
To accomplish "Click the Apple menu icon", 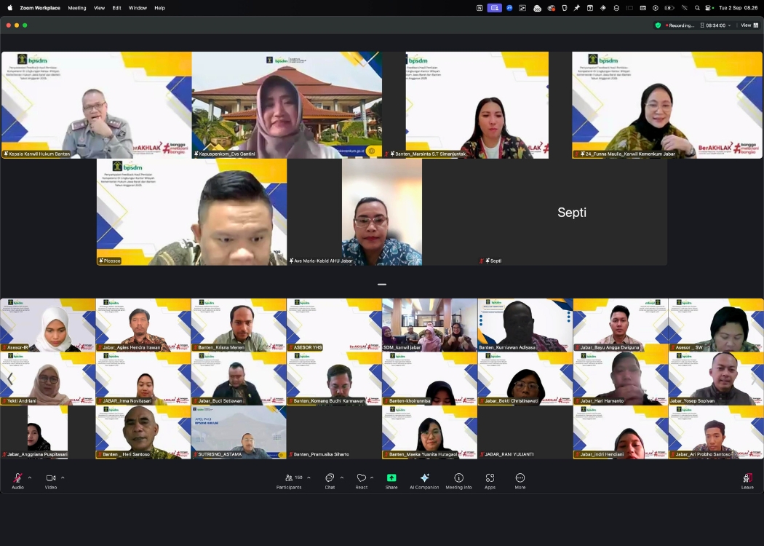I will (9, 8).
